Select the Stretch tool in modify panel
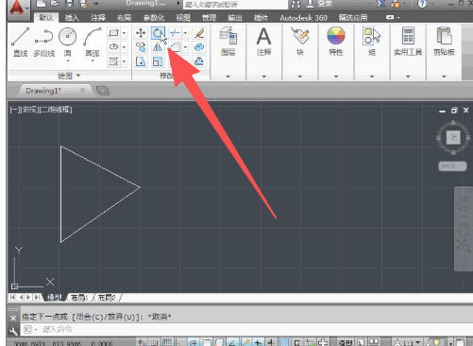This screenshot has height=346, width=473. (141, 61)
